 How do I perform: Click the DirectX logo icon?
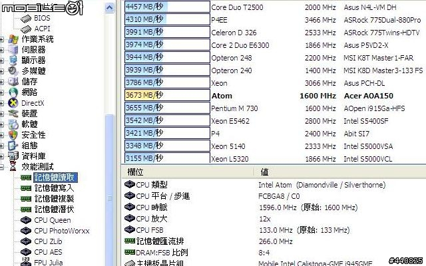13,103
